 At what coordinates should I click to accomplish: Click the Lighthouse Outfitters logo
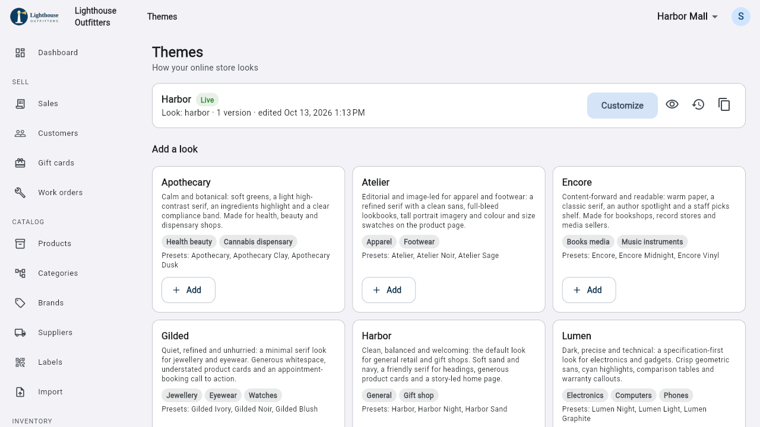35,17
